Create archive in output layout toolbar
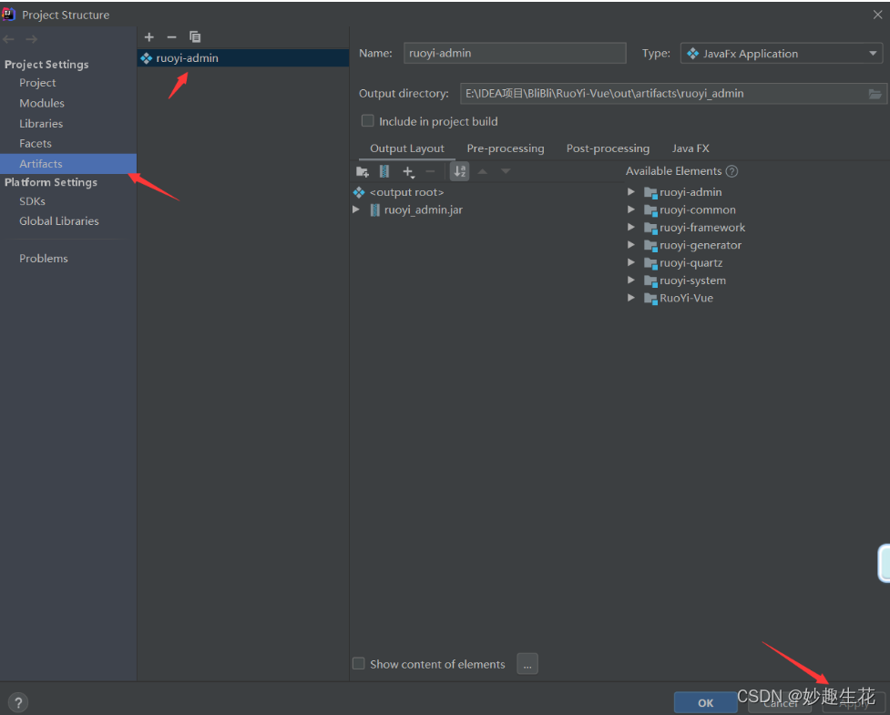 (384, 171)
